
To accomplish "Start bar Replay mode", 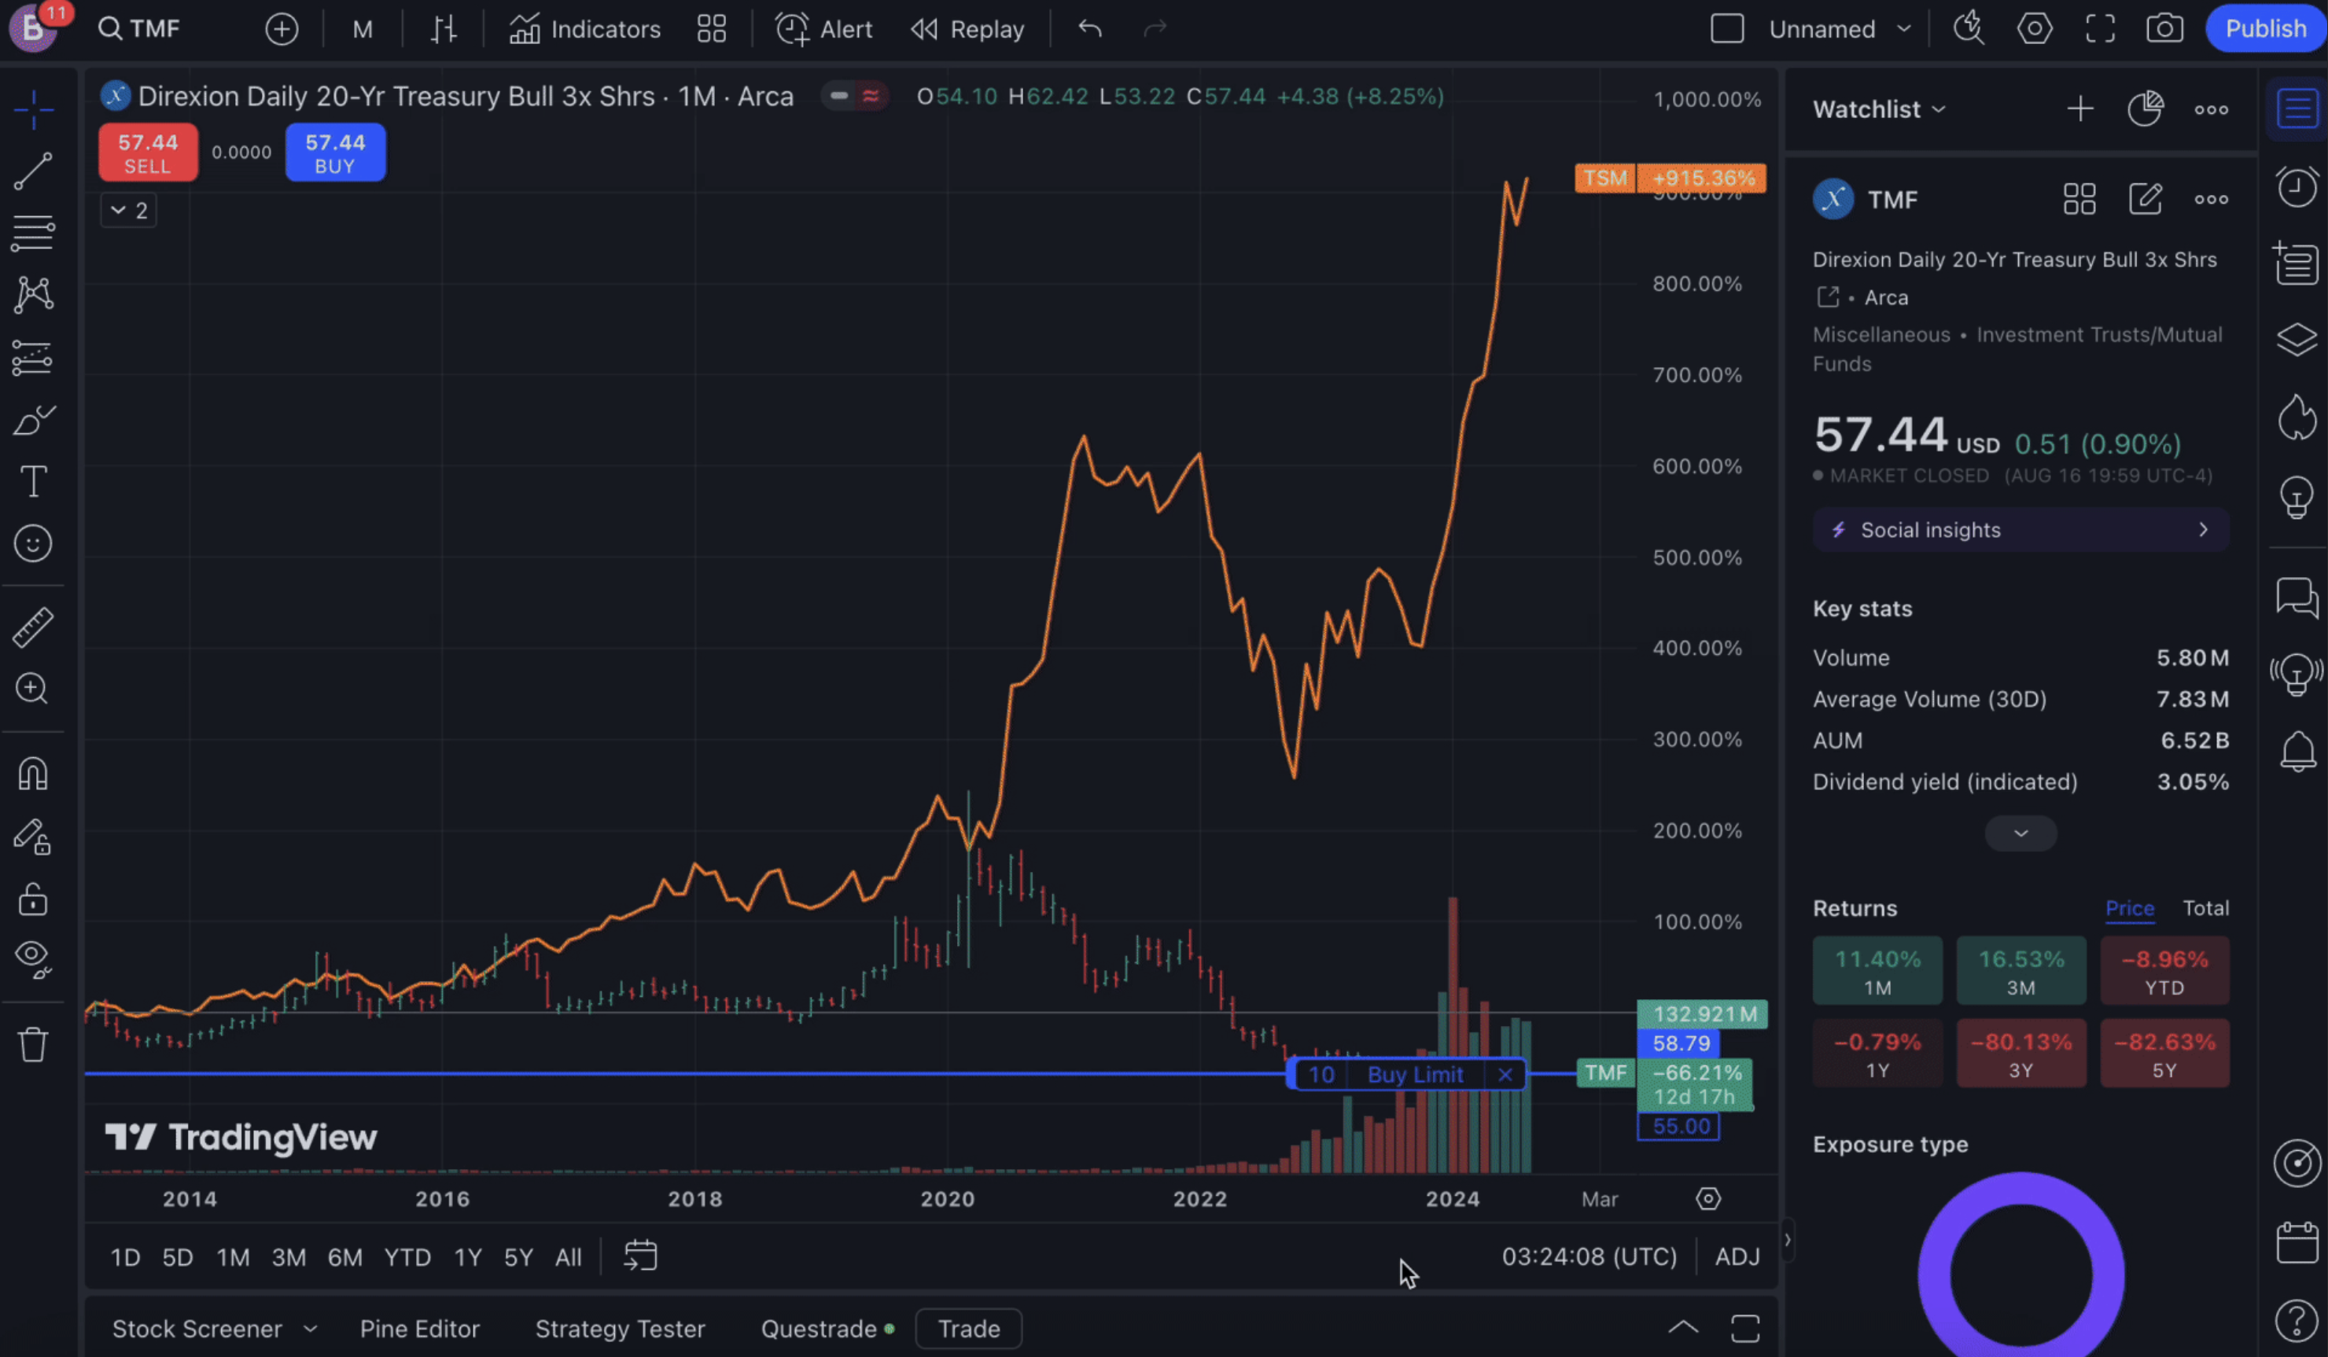I will coord(967,28).
